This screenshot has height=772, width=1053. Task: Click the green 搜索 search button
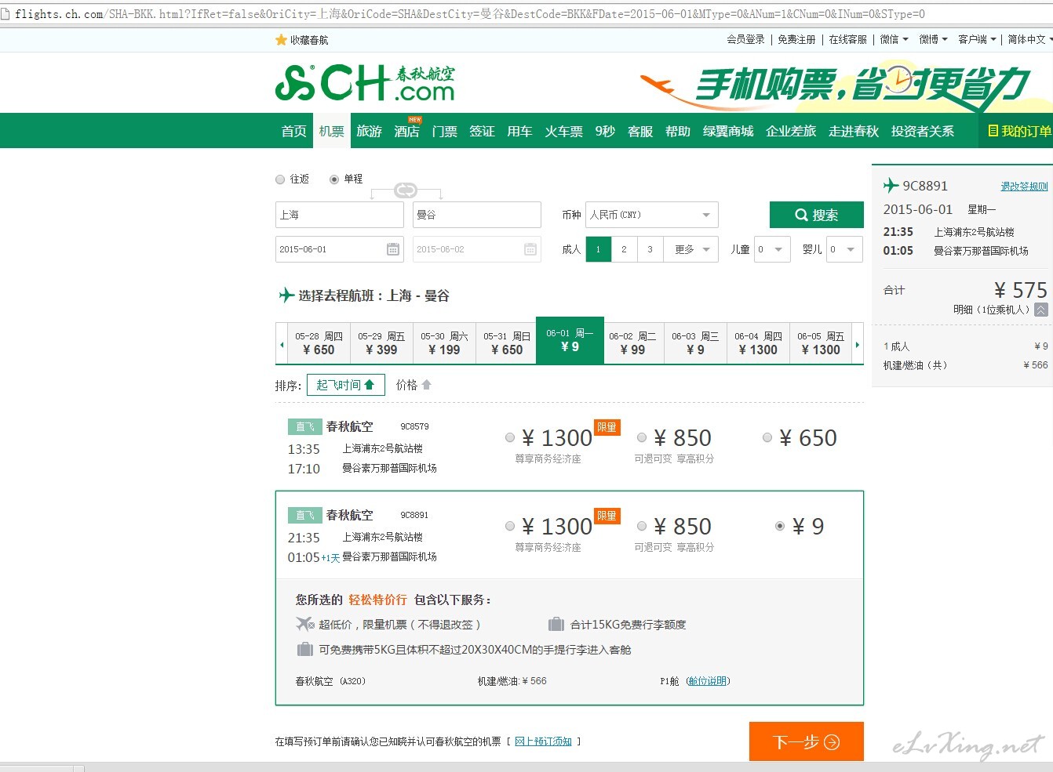coord(816,215)
